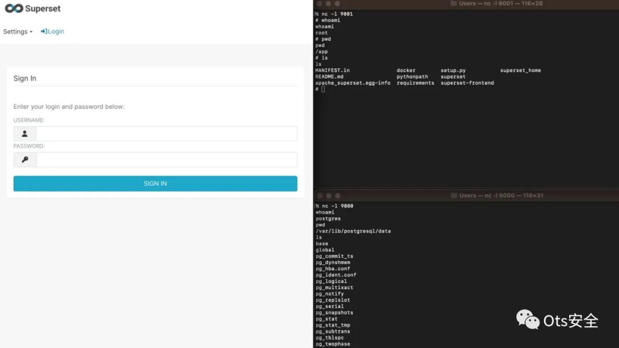619x348 pixels.
Task: Click 'pg_dynshmem' in bottom terminal
Action: 333,263
